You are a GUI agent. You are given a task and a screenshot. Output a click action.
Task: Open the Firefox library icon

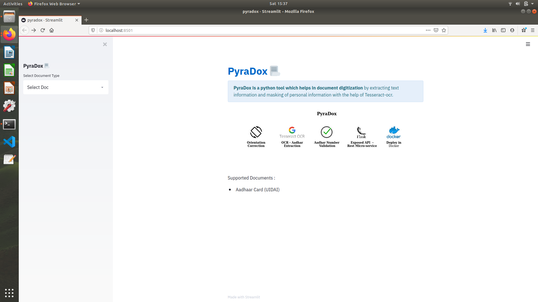[x=494, y=30]
